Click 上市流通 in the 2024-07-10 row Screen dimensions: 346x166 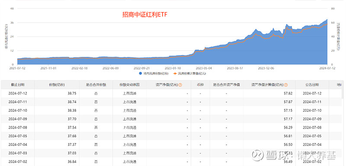(x=129, y=110)
